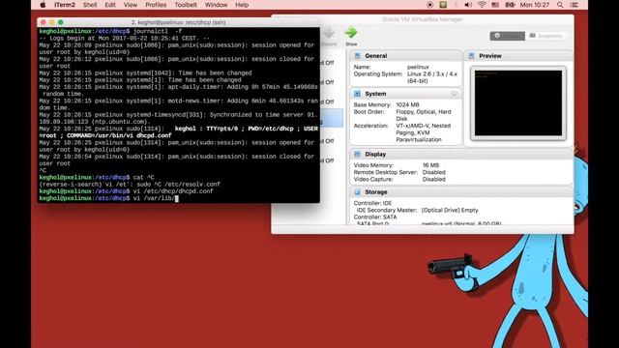Open Spotlight search magnifier

(x=560, y=5)
